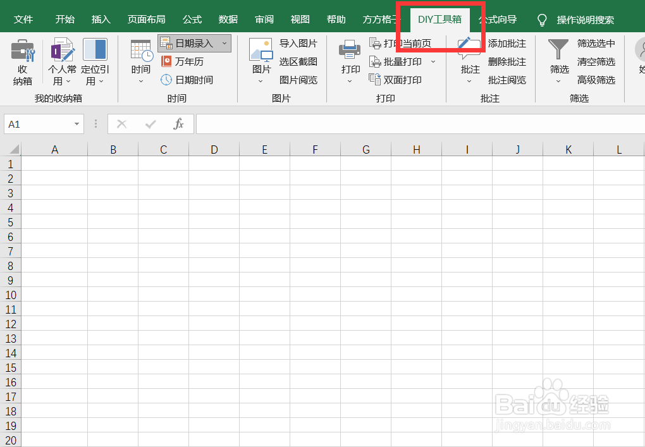The width and height of the screenshot is (645, 447).
Task: Confirm entry with the check mark
Action: (150, 124)
